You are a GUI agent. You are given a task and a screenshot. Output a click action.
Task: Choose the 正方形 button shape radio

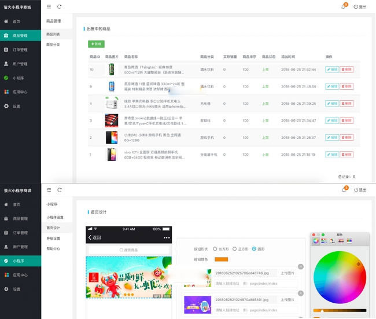coord(234,248)
